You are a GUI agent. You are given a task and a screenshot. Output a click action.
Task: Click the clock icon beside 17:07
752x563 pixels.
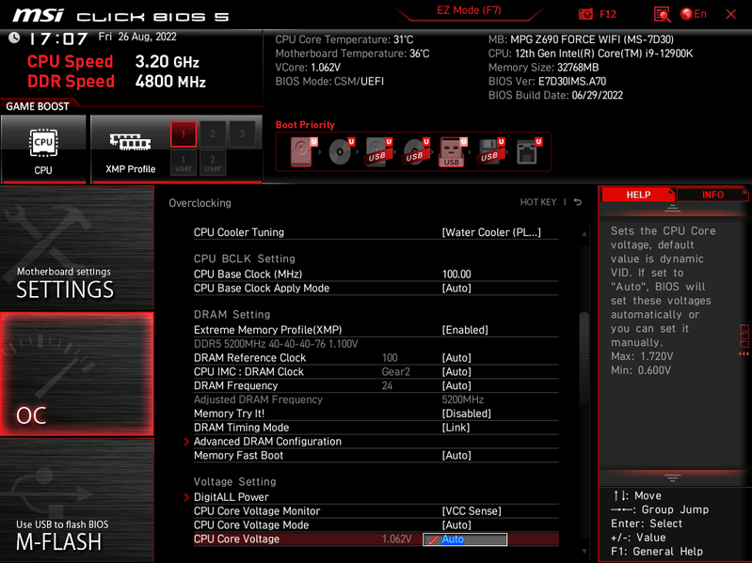click(x=14, y=38)
